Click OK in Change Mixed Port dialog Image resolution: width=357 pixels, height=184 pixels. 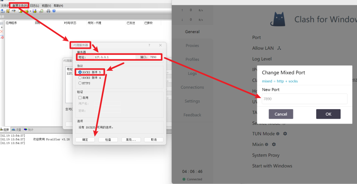tap(328, 114)
